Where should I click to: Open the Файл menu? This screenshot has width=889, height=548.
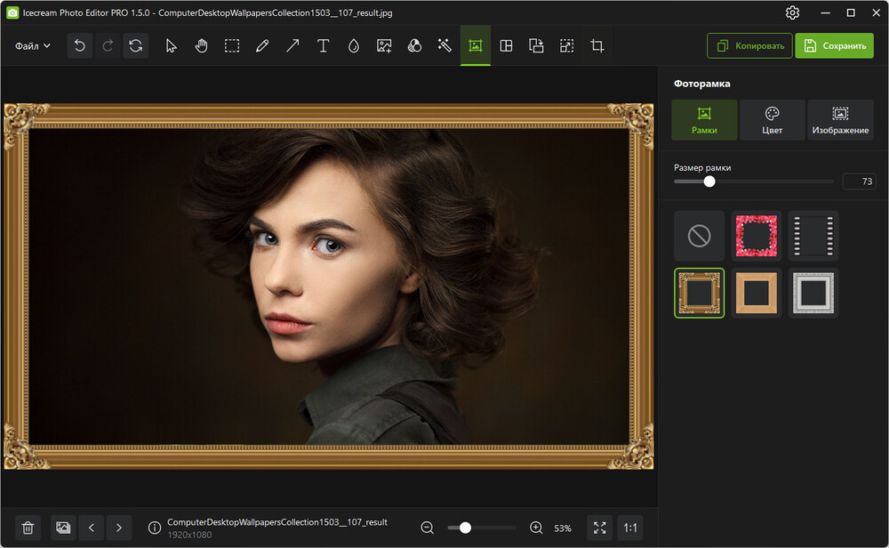30,45
